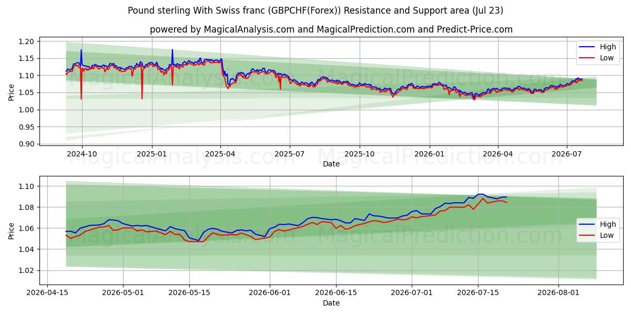Click the 'High' legend entry in bottom chart
Image resolution: width=631 pixels, height=315 pixels.
point(608,224)
